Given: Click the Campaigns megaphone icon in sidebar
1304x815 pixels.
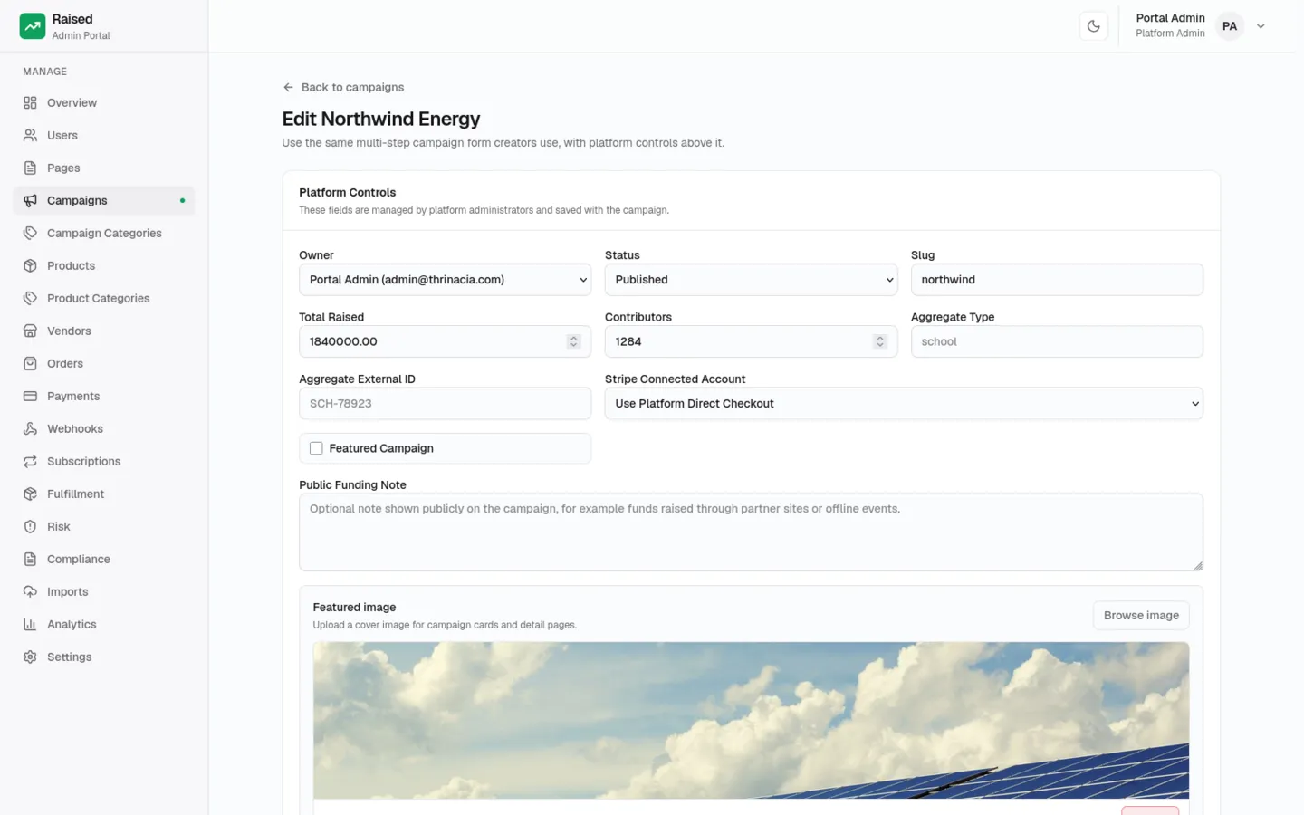Looking at the screenshot, I should (x=30, y=200).
